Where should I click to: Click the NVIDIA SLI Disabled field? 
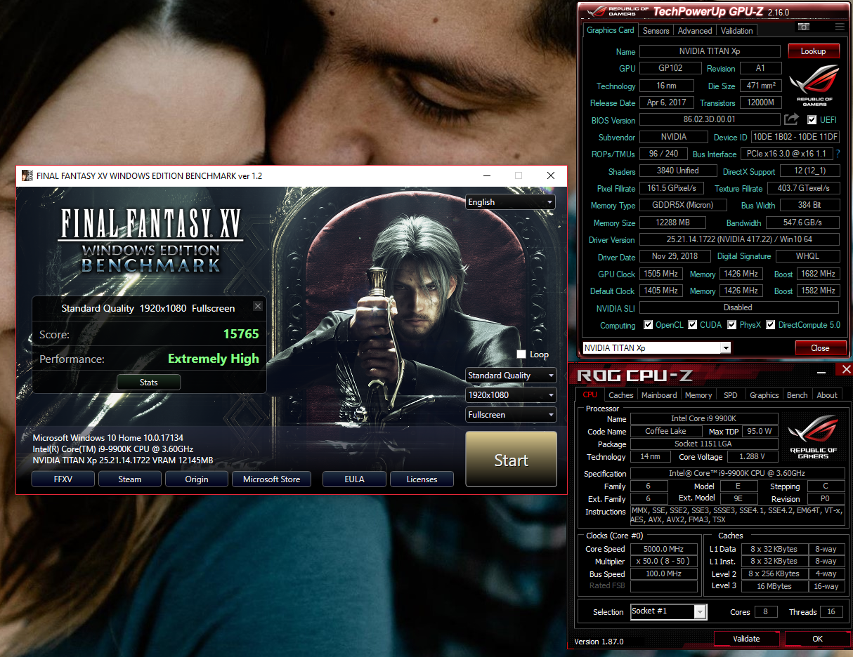tap(738, 307)
